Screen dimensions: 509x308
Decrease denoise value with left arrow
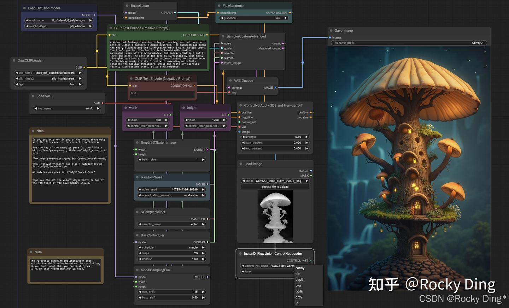[140, 259]
